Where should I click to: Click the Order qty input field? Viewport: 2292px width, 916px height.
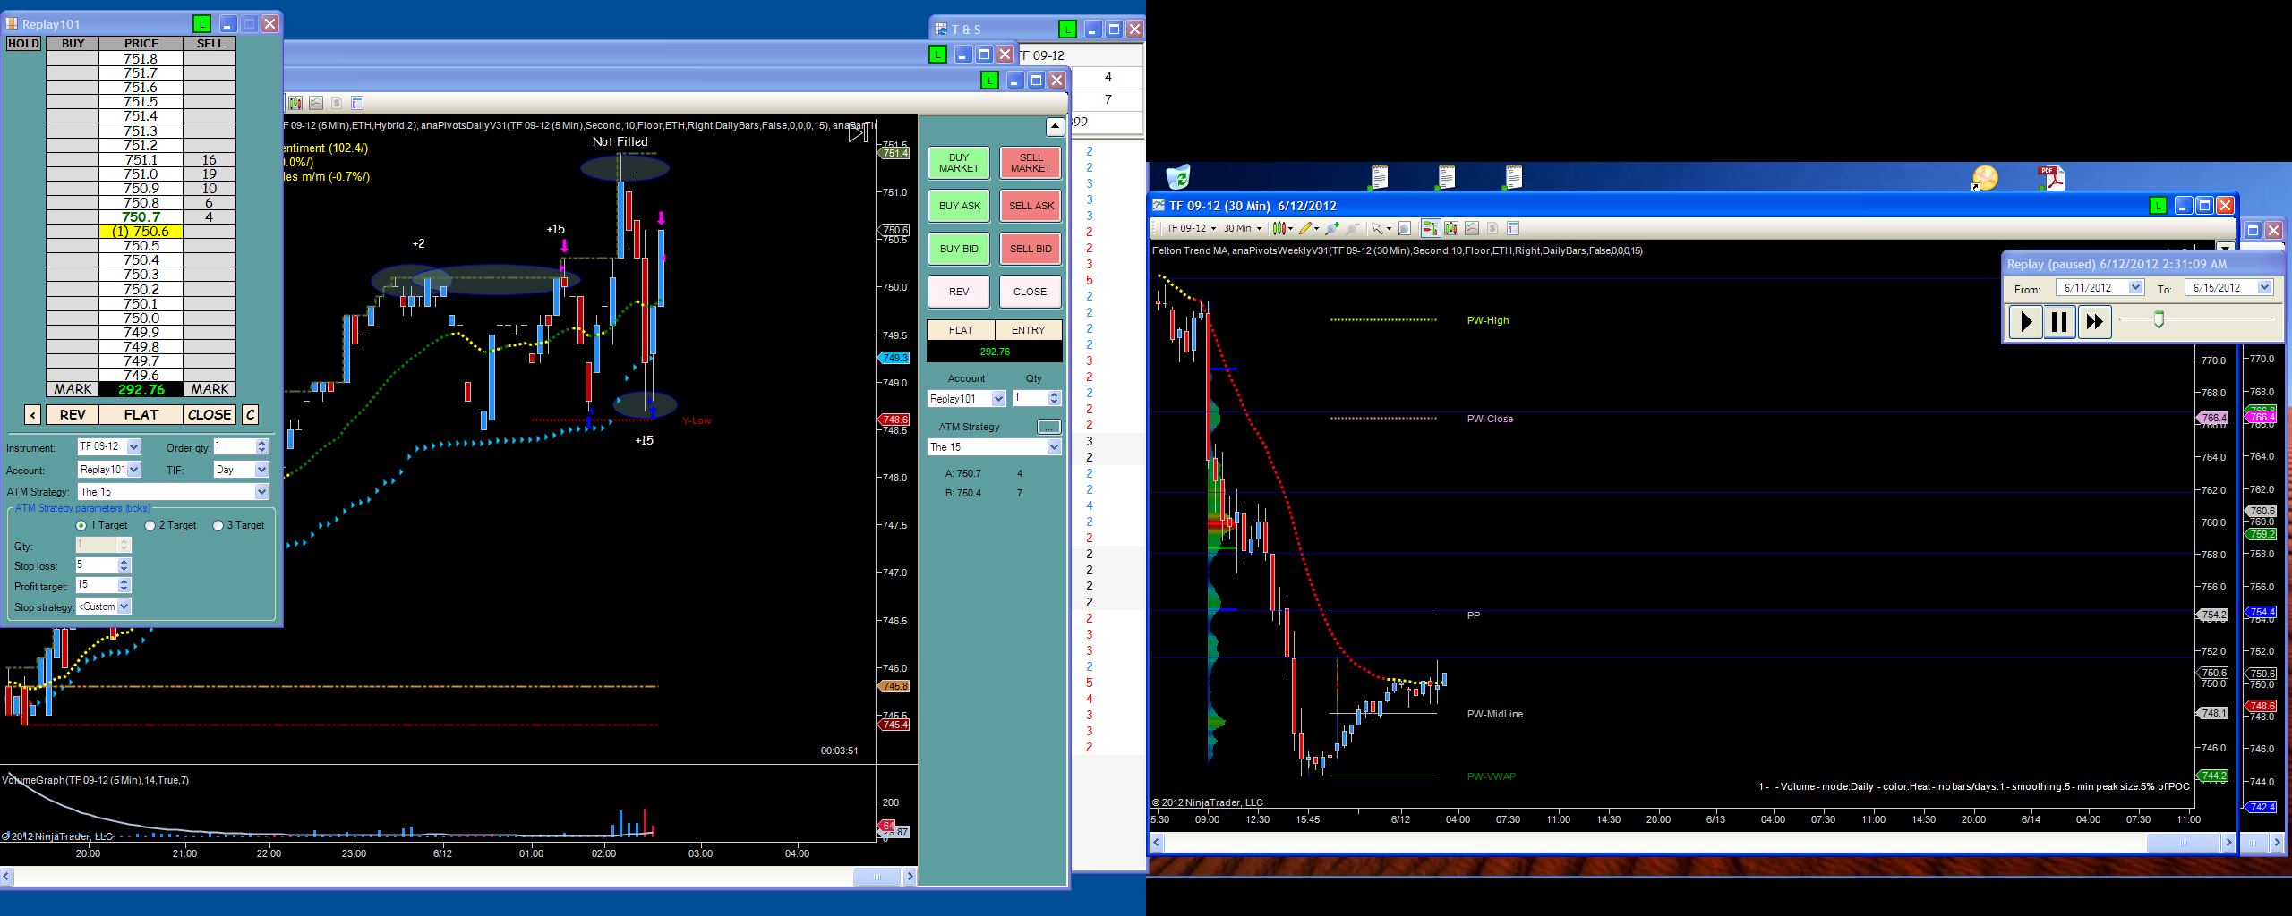[x=235, y=446]
